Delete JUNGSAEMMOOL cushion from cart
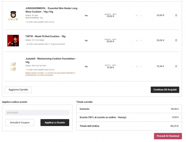This screenshot has height=142, width=186. click(176, 15)
